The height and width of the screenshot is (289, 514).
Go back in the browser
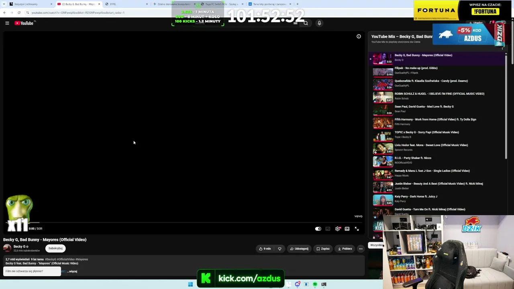click(4, 12)
